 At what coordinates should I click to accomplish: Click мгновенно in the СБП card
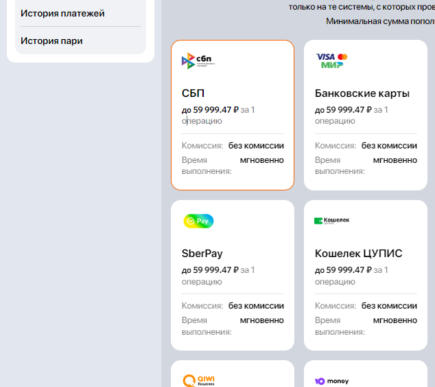(262, 160)
